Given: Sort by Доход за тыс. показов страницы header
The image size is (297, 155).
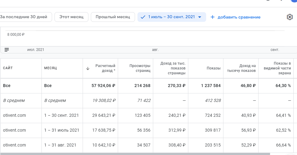Looking at the screenshot, I should point(173,68).
